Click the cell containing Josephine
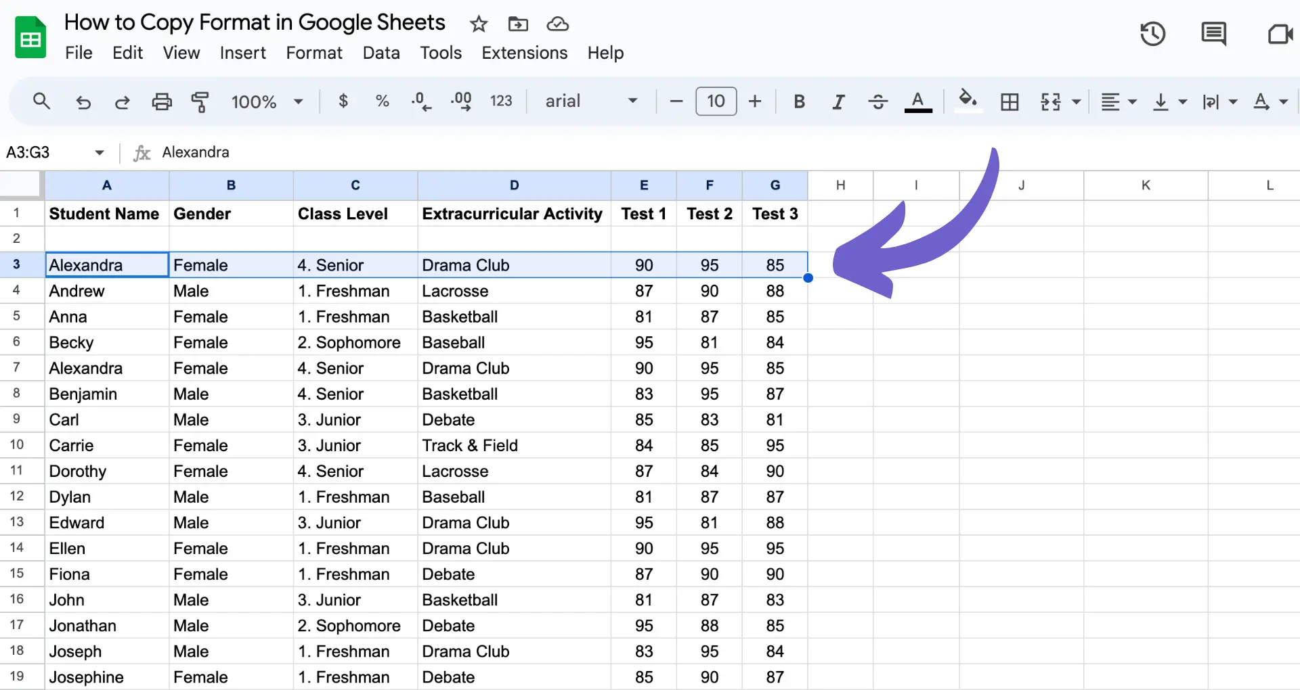This screenshot has height=690, width=1300. [x=107, y=676]
